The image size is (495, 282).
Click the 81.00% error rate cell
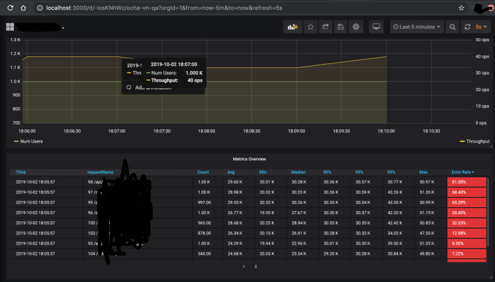tap(466, 182)
